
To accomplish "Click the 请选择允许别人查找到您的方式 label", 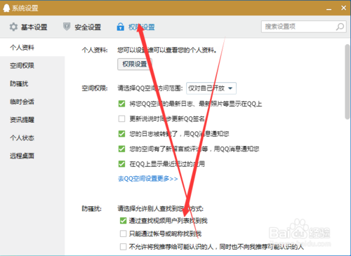I will point(161,208).
